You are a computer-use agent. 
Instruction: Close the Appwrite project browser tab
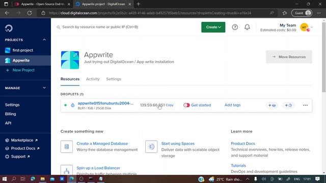pyautogui.click(x=130, y=4)
